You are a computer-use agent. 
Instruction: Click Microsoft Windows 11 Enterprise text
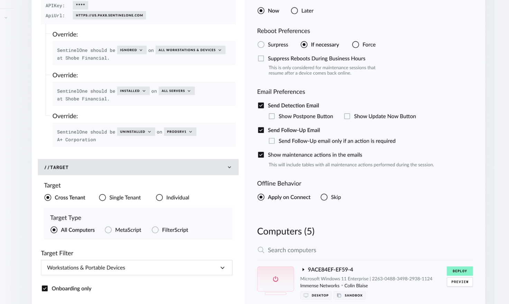point(334,279)
